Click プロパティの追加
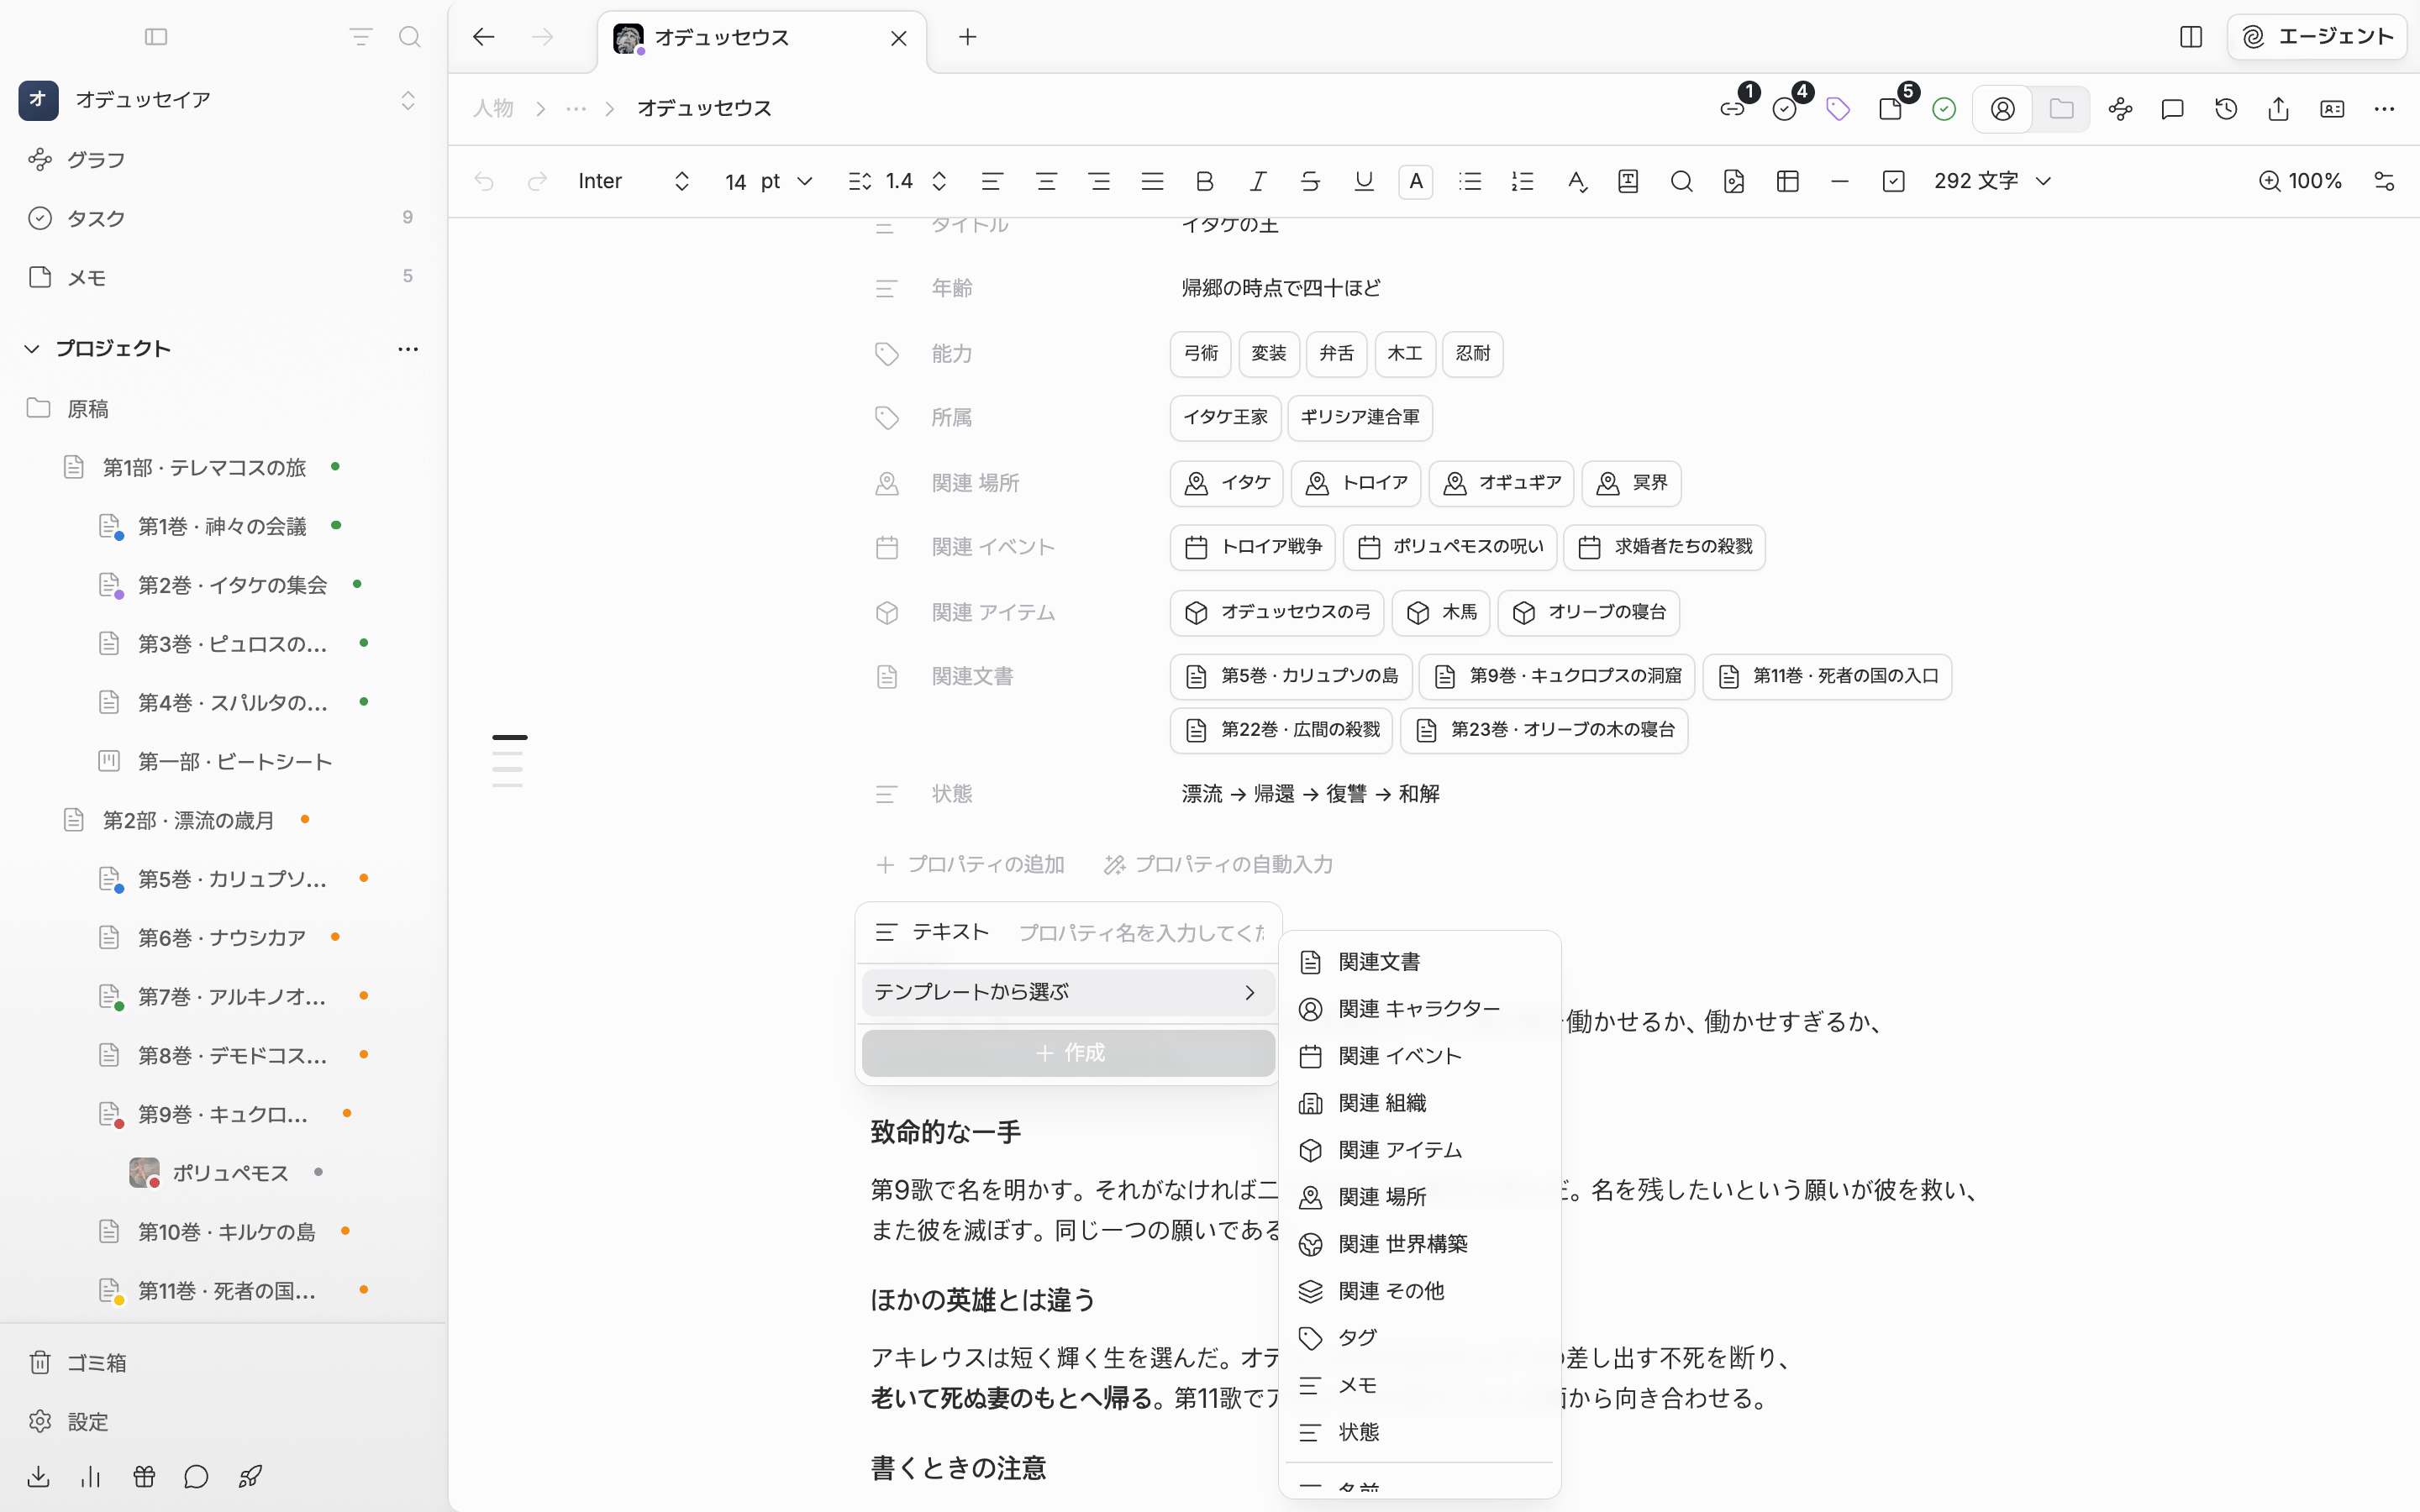Image resolution: width=2420 pixels, height=1512 pixels. [970, 864]
